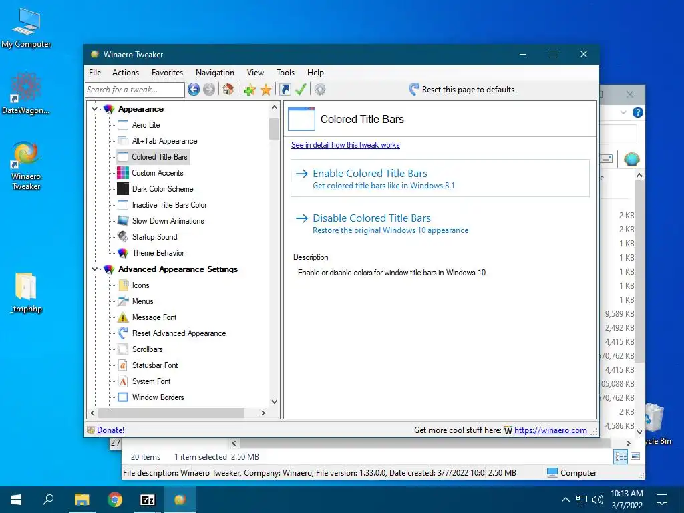Open My Computer desktop icon
Screen dimensions: 684x513
(x=26, y=28)
